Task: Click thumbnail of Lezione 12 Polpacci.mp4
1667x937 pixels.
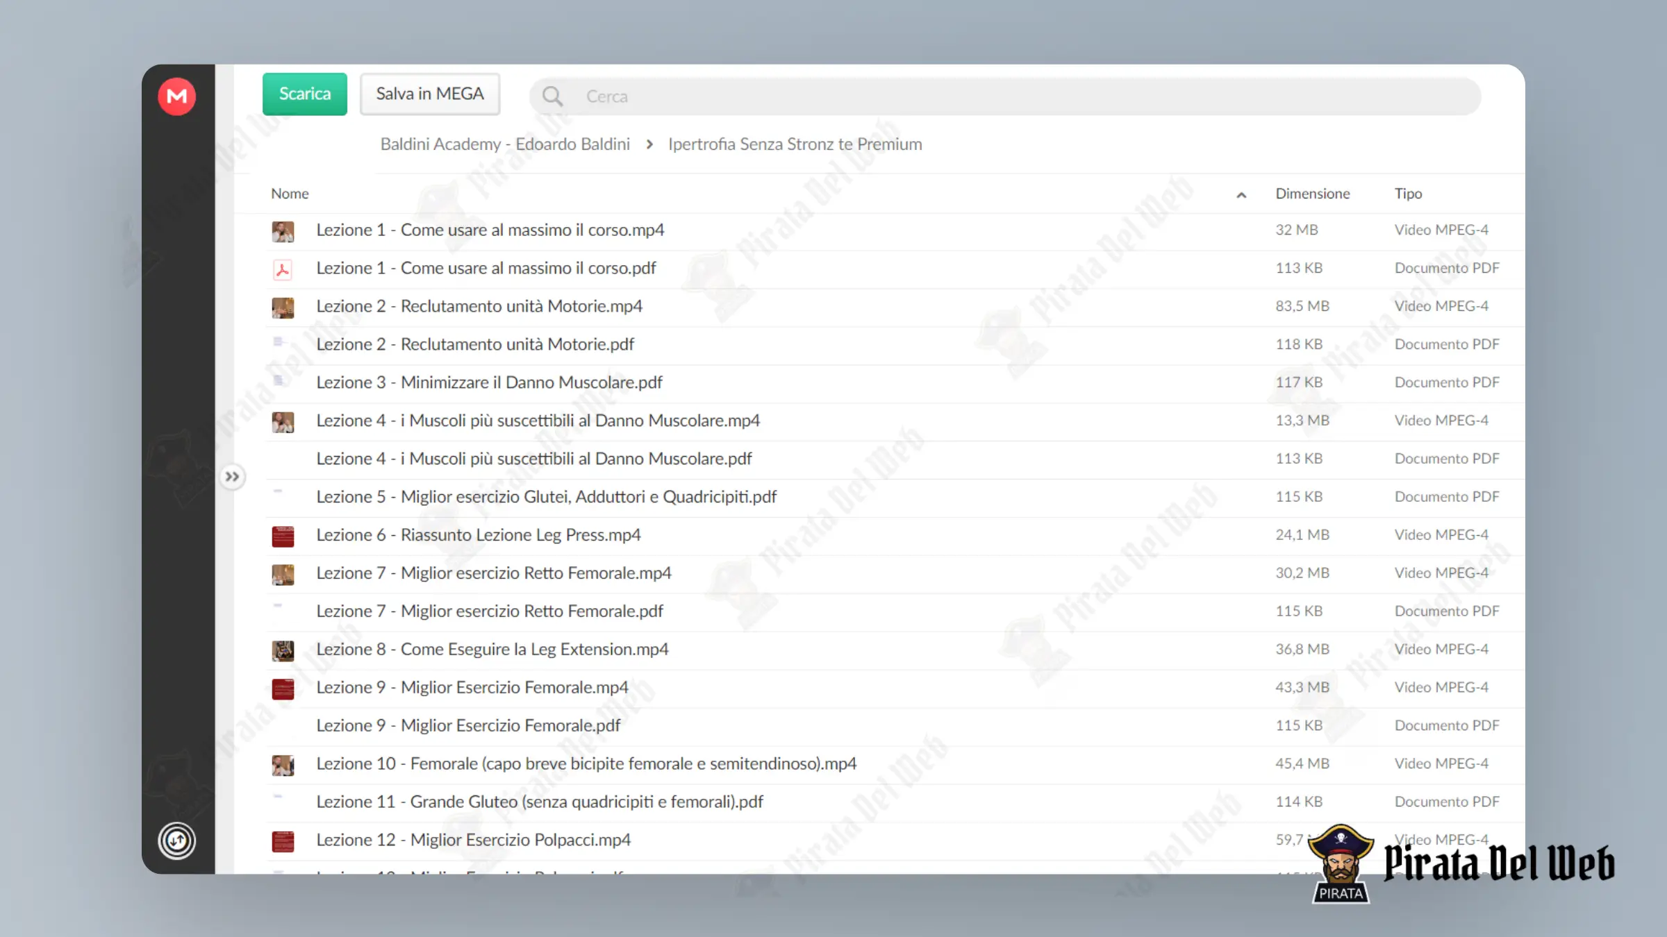Action: point(283,841)
